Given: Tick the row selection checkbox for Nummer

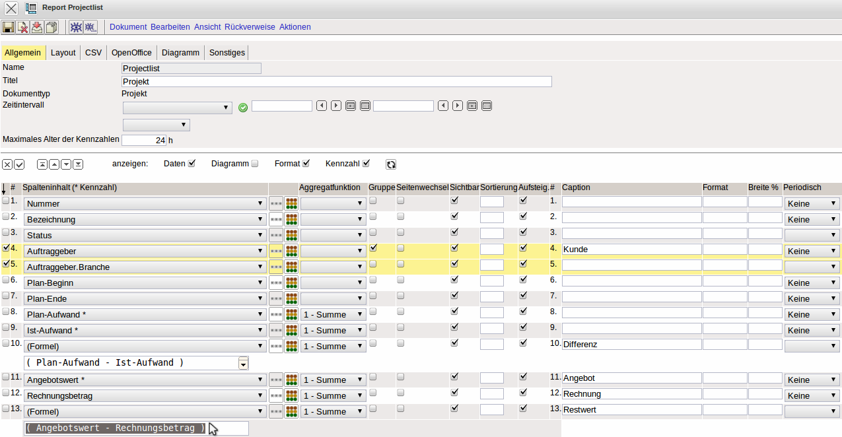Looking at the screenshot, I should tap(6, 200).
